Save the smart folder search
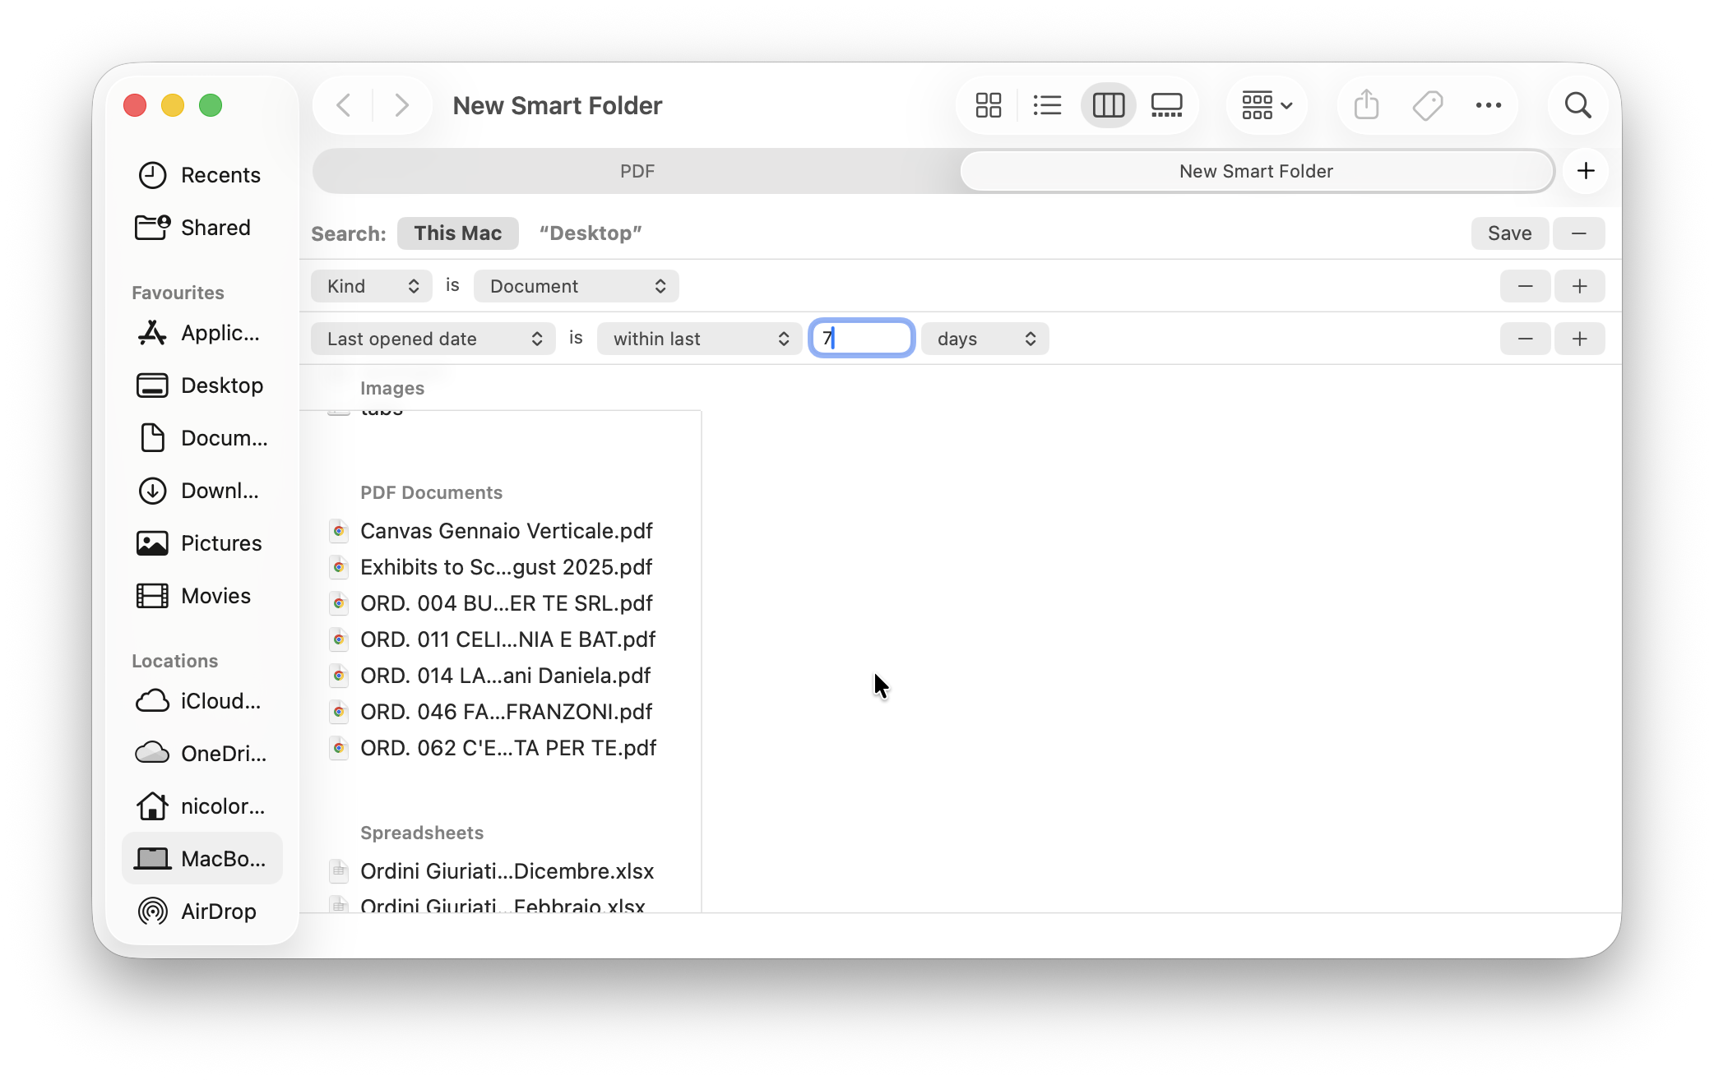Image resolution: width=1714 pixels, height=1080 pixels. click(1509, 233)
